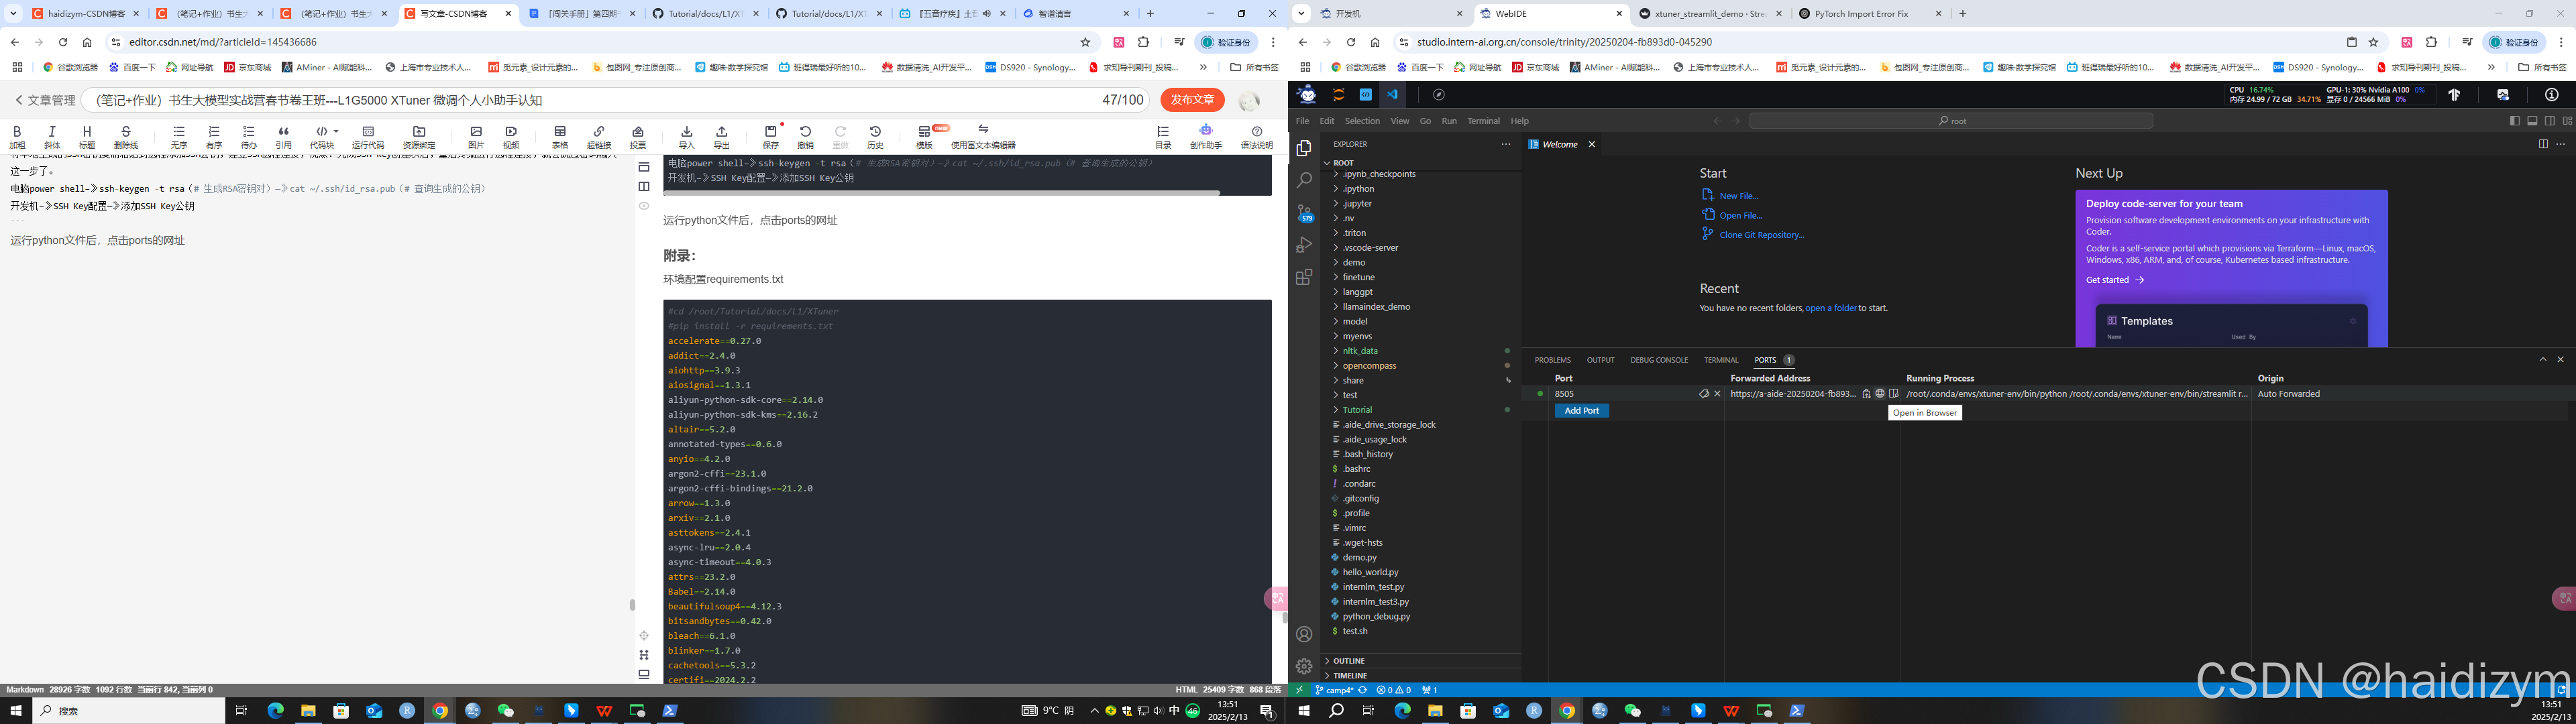The image size is (2576, 724).
Task: Insert a hyperlink with the 超链接 icon
Action: pyautogui.click(x=599, y=137)
